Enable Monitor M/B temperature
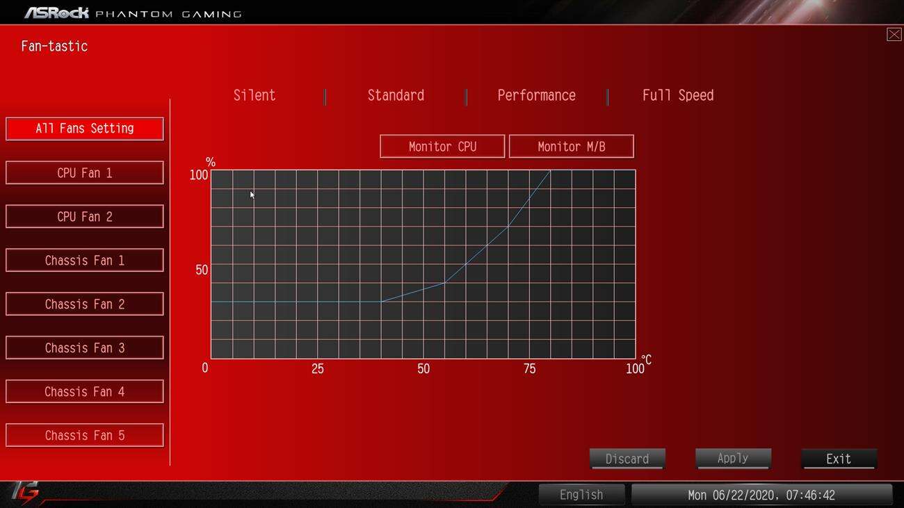Viewport: 904px width, 508px height. pos(571,146)
